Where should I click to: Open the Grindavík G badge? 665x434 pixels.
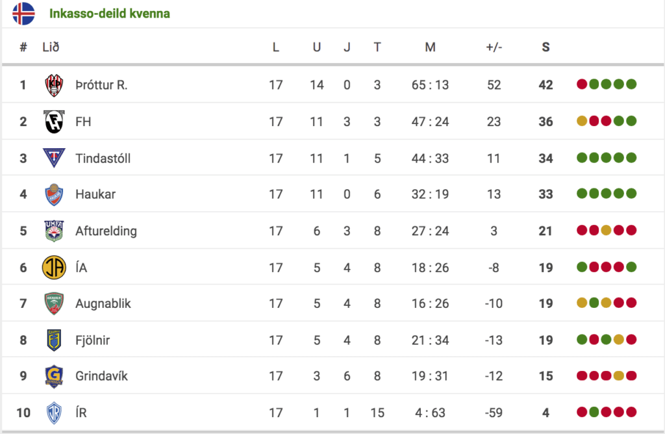[54, 376]
